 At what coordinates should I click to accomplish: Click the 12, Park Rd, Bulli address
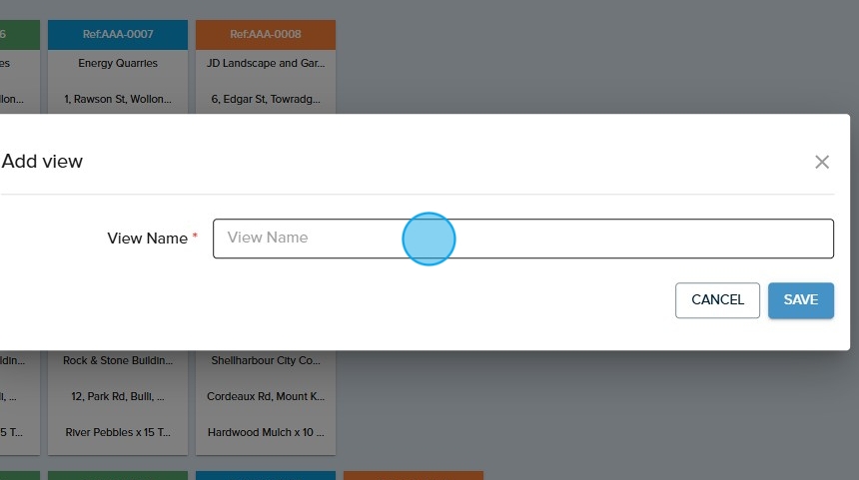pos(118,396)
